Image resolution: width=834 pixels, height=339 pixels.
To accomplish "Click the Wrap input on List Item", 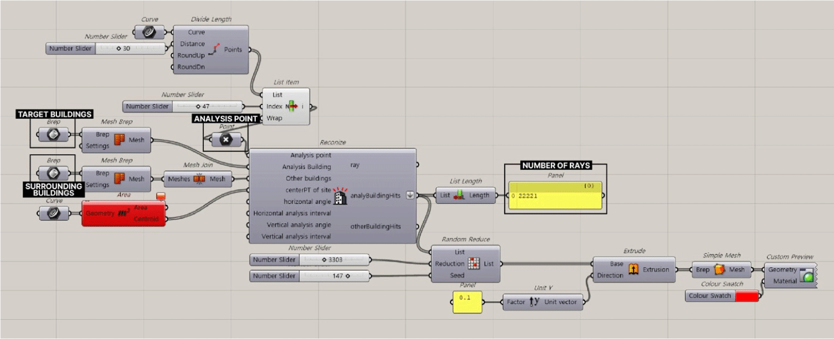I will (x=274, y=118).
